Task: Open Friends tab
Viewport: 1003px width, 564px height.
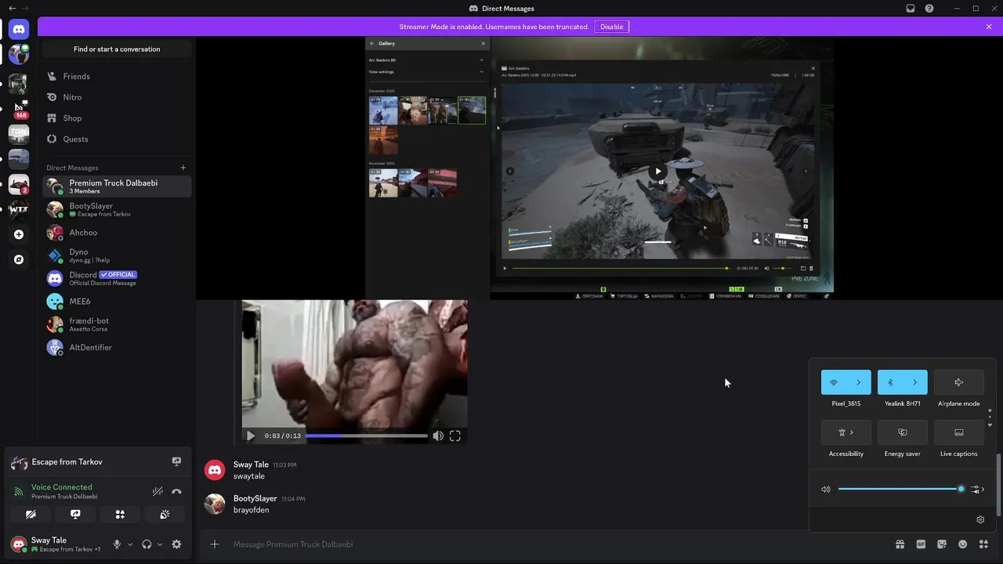Action: (117, 76)
